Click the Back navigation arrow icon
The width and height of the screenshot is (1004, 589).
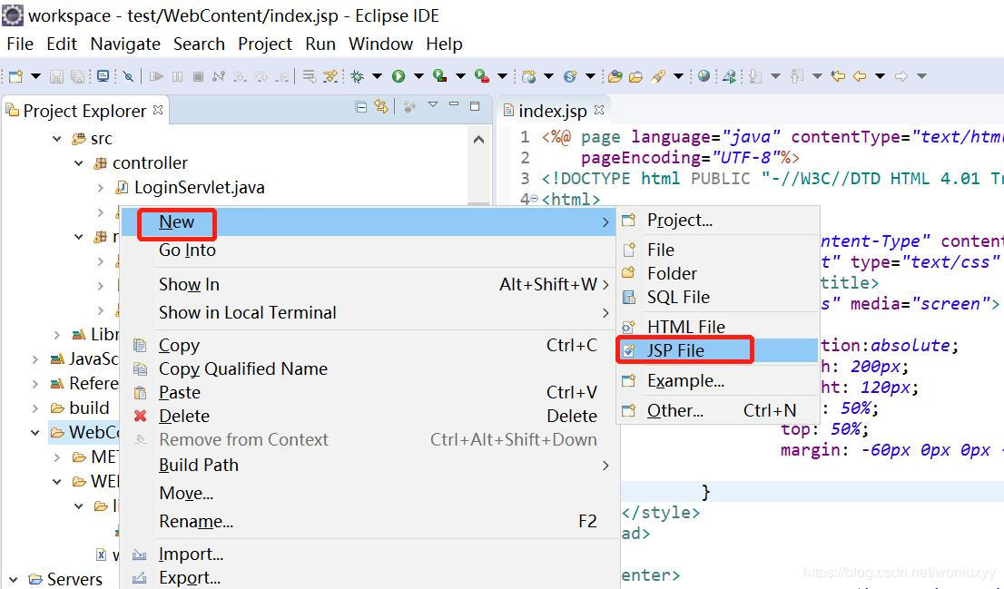pos(860,76)
